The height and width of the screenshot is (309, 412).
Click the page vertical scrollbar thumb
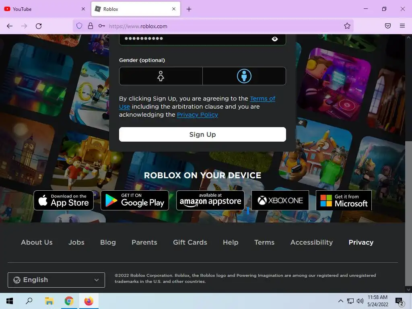(x=408, y=213)
